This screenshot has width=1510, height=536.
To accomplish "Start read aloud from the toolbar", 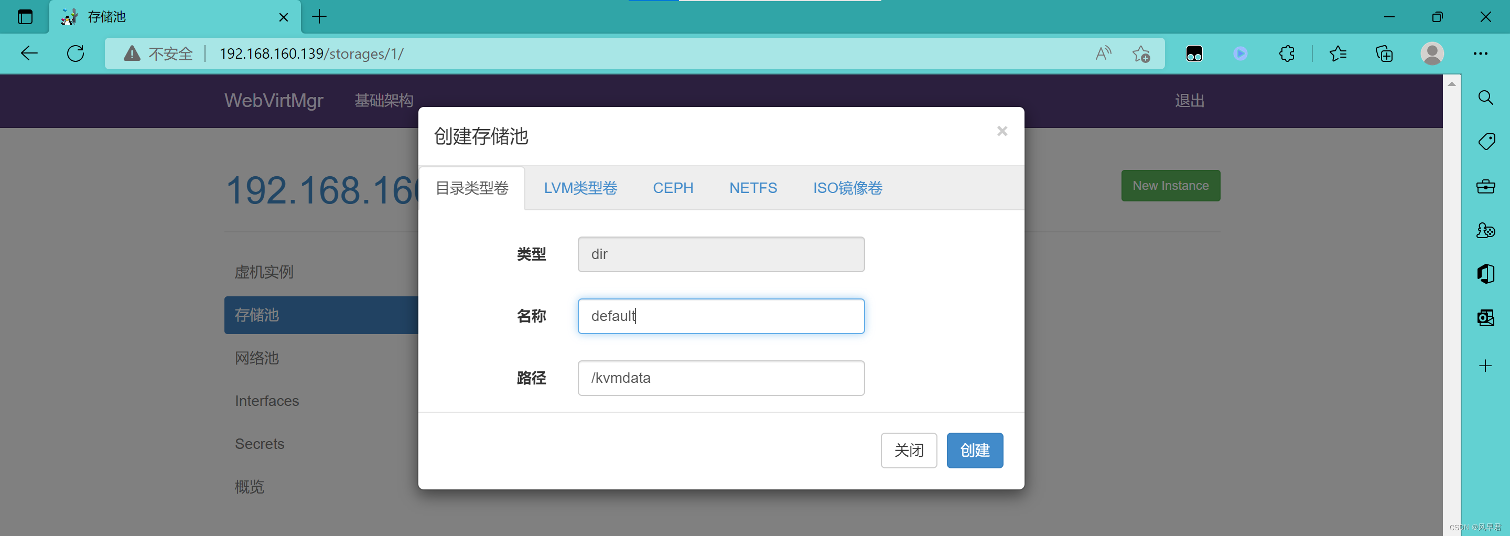I will click(1104, 53).
